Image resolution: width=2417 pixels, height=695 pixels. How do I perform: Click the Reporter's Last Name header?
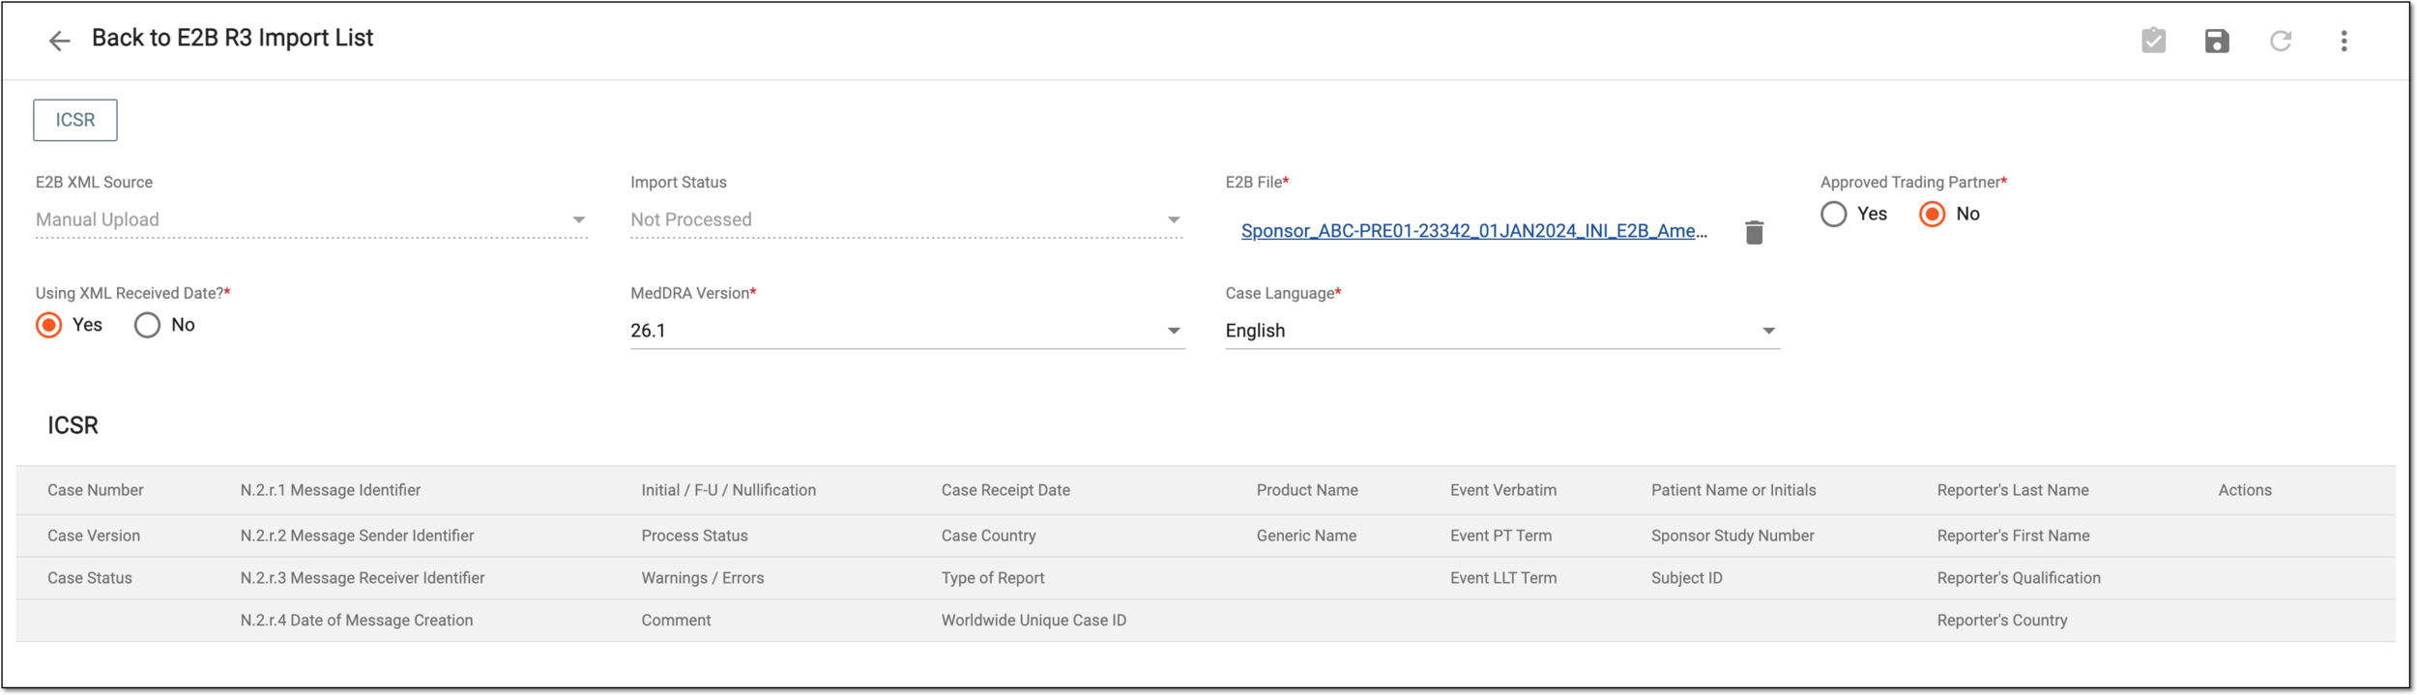pos(2013,490)
